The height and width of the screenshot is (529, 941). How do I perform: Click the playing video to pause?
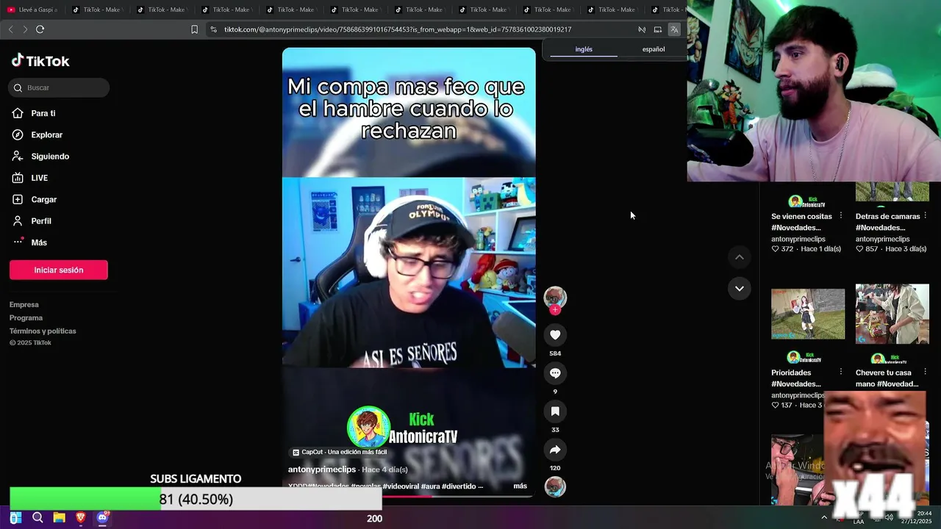click(x=409, y=272)
